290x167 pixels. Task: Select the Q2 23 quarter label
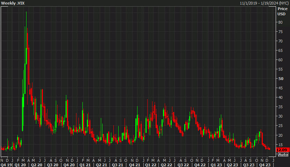pyautogui.click(x=232, y=165)
